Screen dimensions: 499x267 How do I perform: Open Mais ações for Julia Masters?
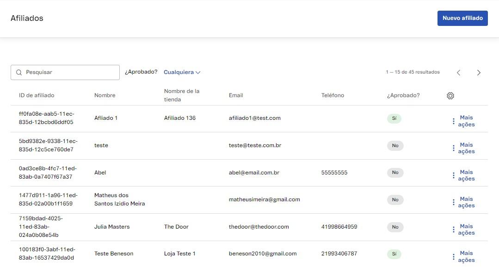point(463,230)
